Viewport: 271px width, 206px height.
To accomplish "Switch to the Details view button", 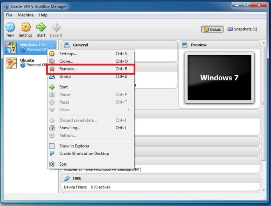I will coord(212,29).
